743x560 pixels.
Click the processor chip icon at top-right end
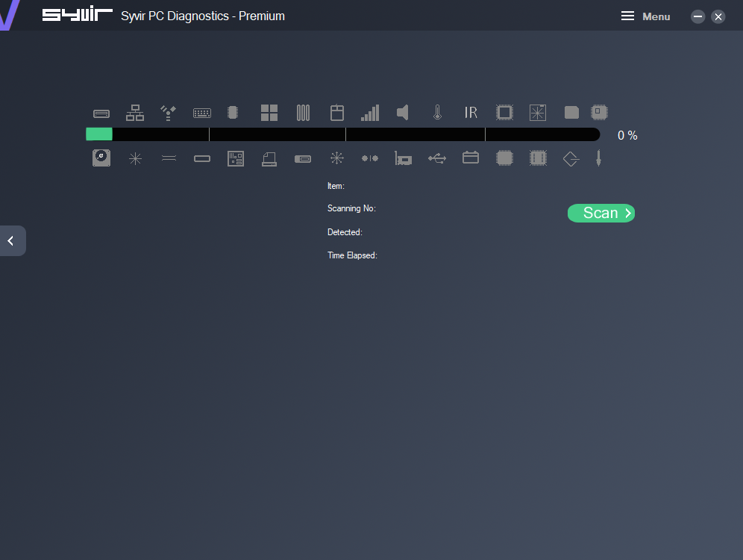600,113
